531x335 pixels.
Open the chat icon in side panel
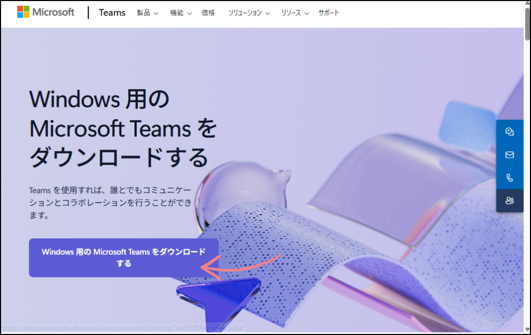pyautogui.click(x=509, y=132)
